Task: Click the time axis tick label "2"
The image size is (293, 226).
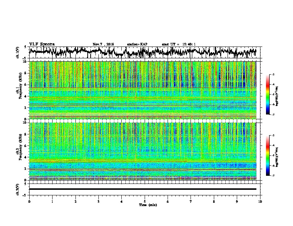Action: point(75,202)
